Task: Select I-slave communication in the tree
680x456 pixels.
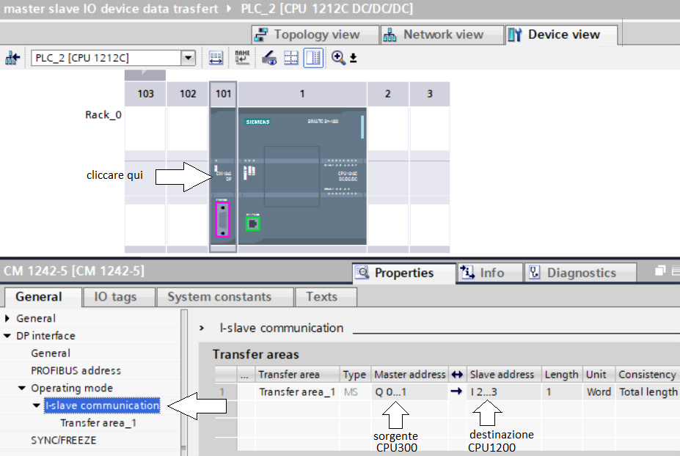Action: (102, 405)
